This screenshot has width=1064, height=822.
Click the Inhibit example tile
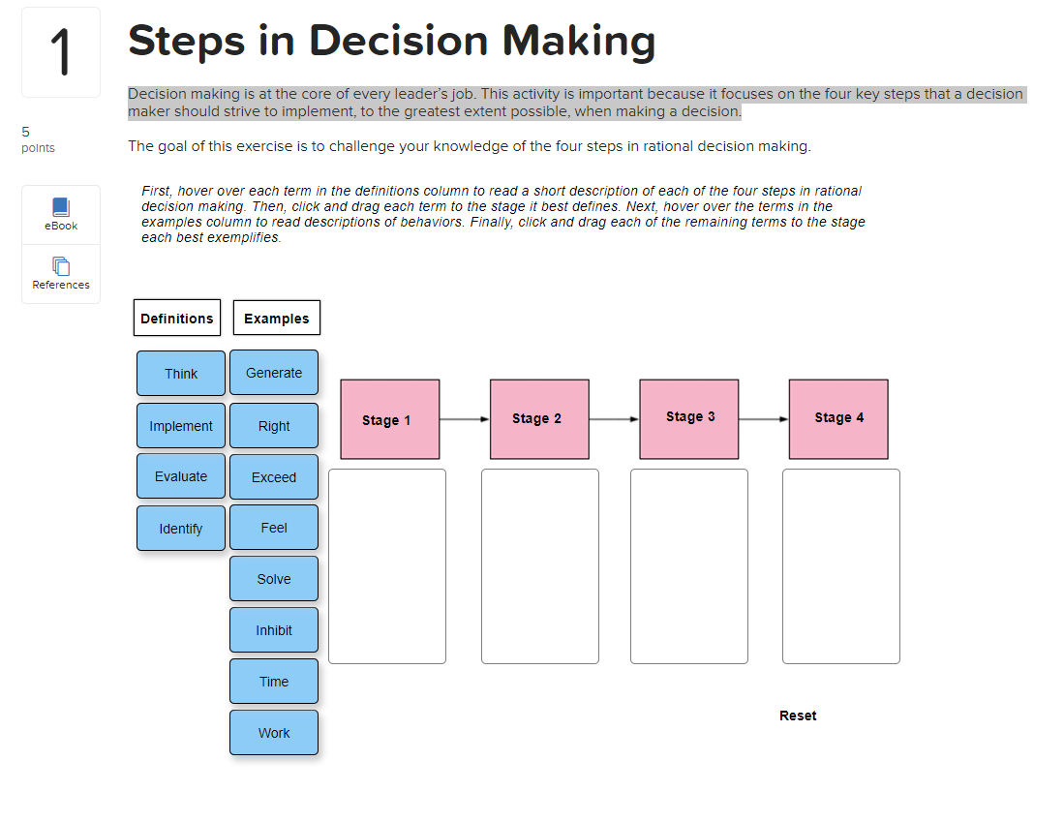[274, 630]
